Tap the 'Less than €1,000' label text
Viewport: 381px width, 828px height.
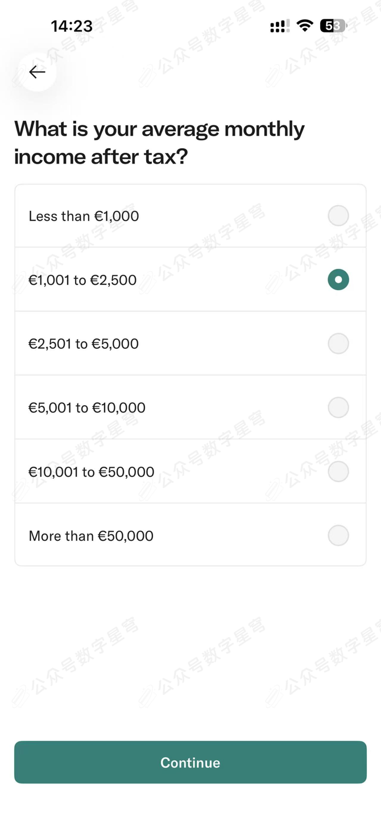click(84, 216)
